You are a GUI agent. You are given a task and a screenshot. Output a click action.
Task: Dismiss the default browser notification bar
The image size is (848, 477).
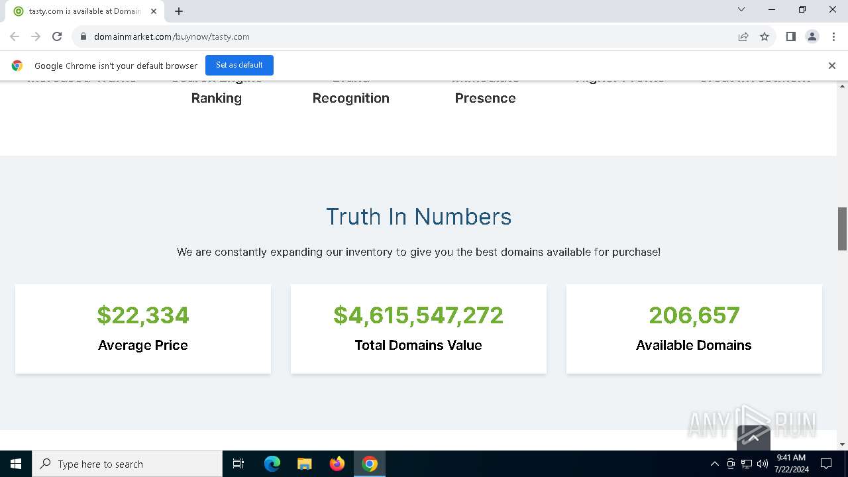tap(831, 65)
